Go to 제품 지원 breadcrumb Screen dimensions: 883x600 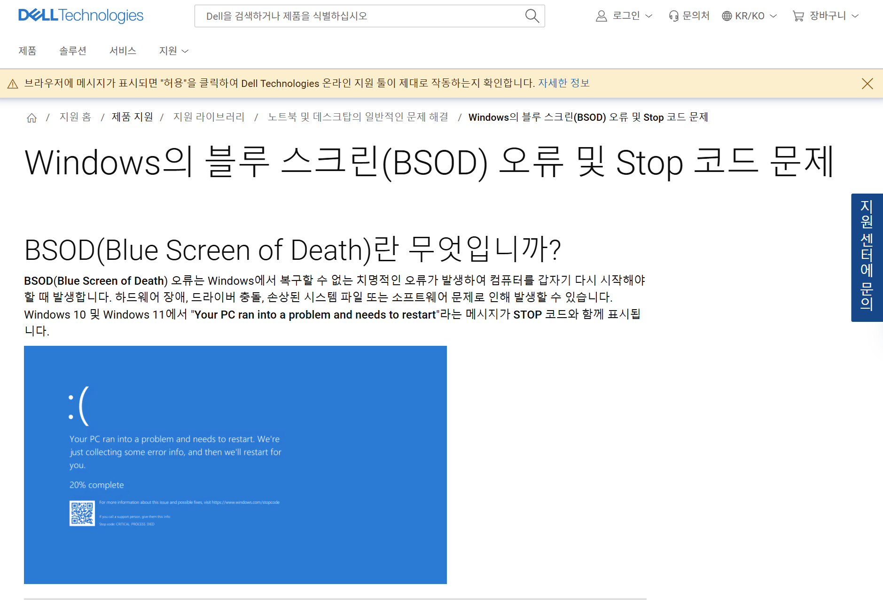point(132,117)
